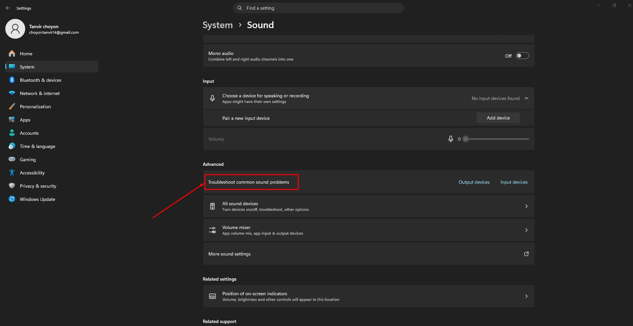
Task: Collapse the input device chooser chevron
Action: [x=526, y=98]
